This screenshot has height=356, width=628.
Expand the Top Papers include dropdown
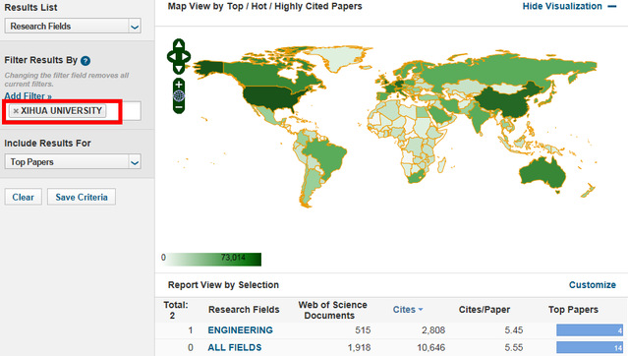click(x=73, y=162)
